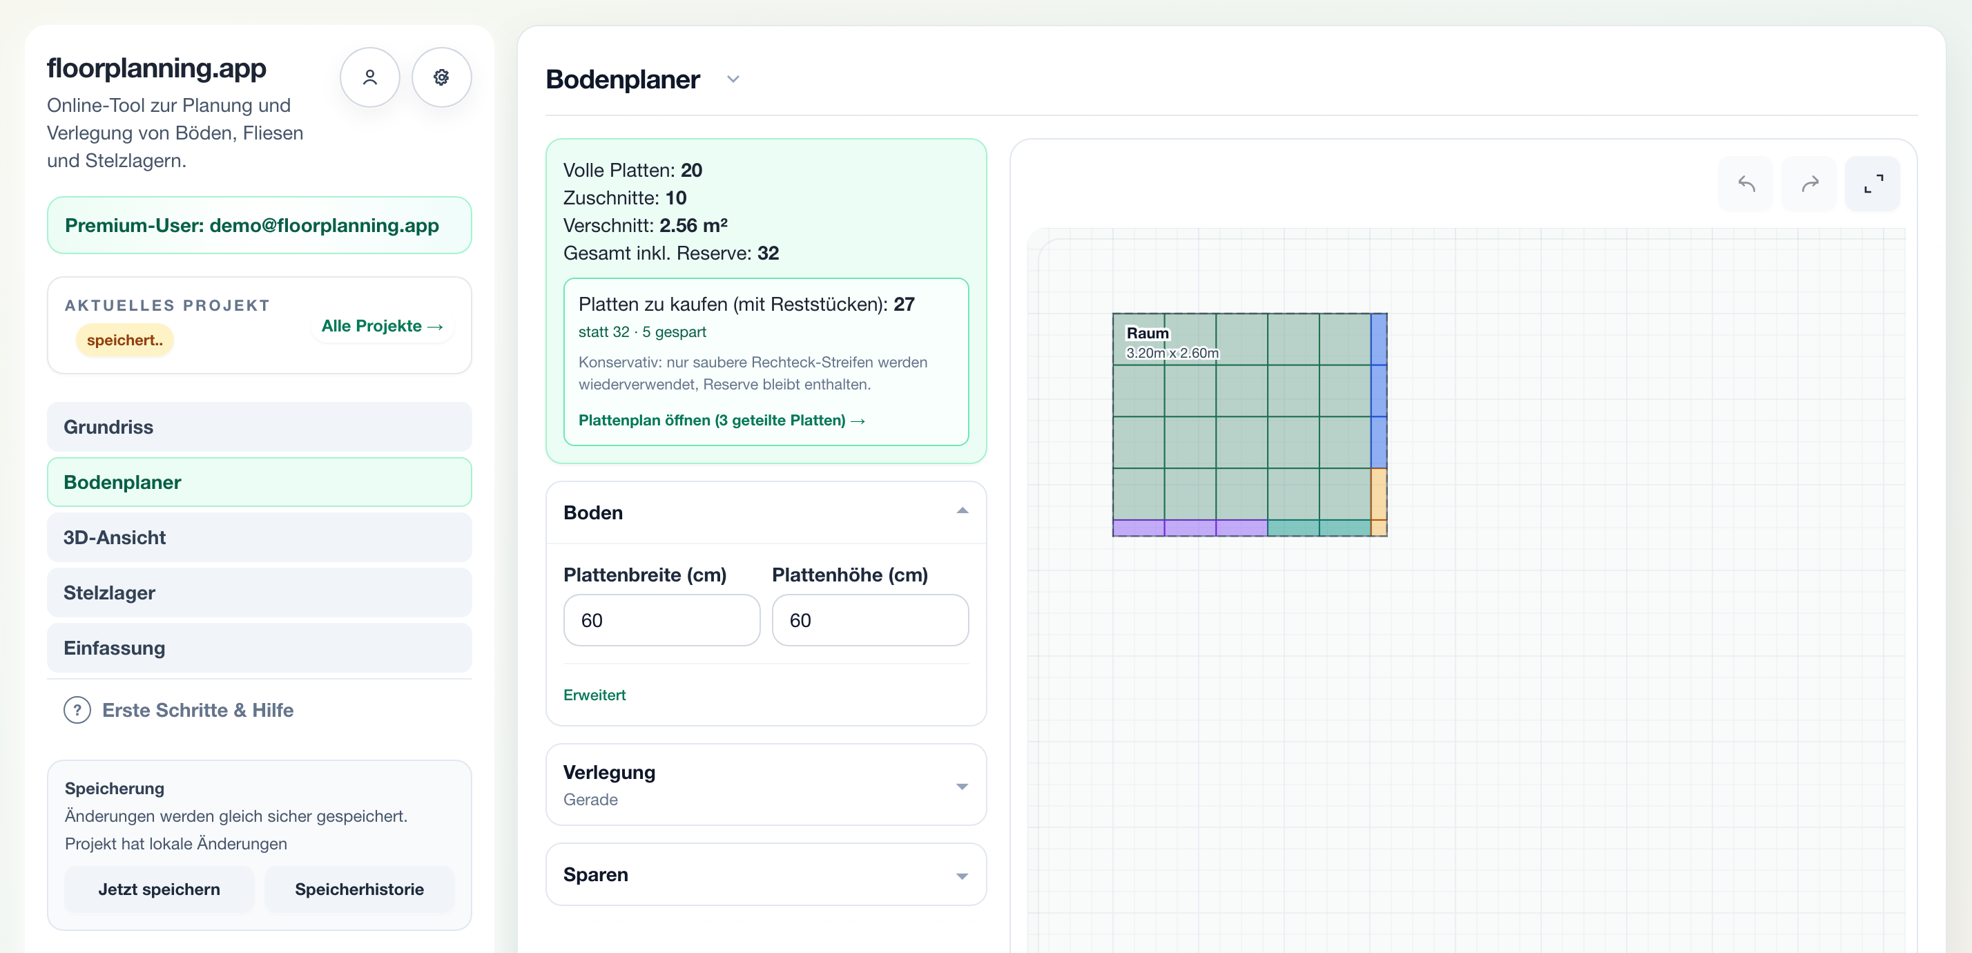The width and height of the screenshot is (1972, 953).
Task: Click the Jetzt speichern button
Action: pos(159,889)
